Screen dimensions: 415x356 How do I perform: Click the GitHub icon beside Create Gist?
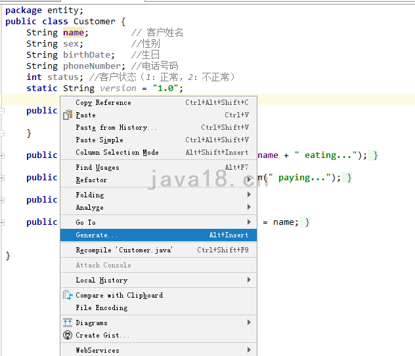[x=67, y=335]
